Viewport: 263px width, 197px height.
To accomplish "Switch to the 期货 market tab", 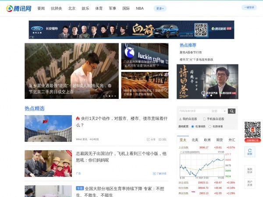I will pyautogui.click(x=220, y=140).
